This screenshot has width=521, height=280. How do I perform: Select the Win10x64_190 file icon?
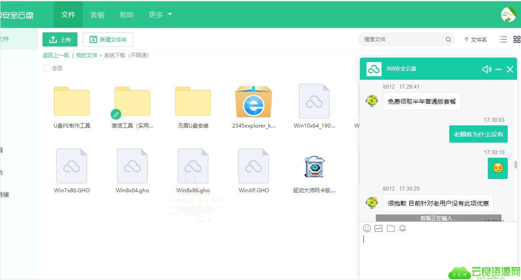pos(314,101)
